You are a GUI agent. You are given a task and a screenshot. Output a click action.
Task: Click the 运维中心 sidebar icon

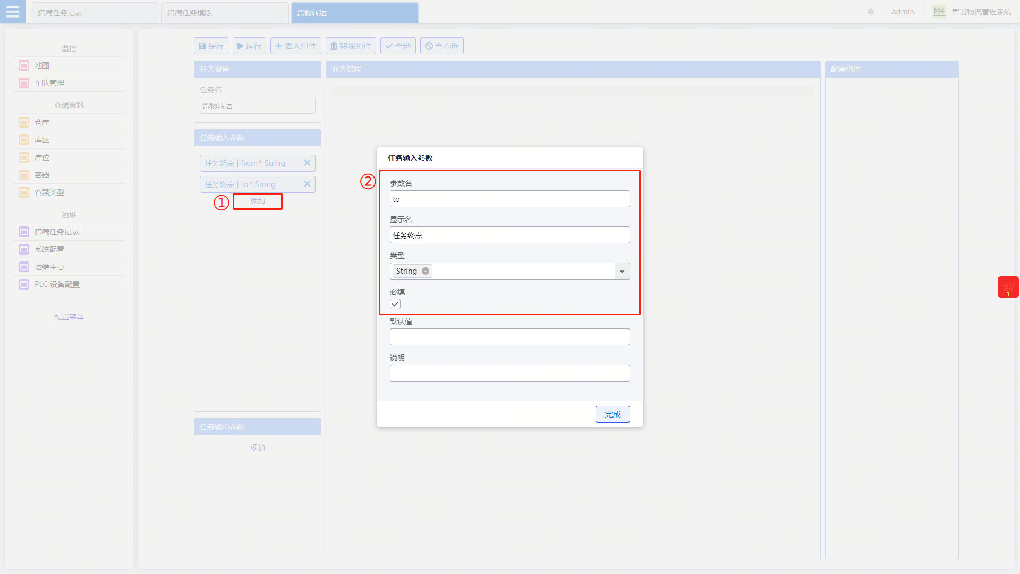(24, 267)
